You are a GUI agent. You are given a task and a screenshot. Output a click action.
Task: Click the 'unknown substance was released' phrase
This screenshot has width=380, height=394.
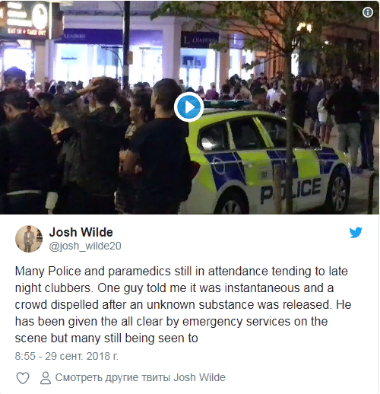(239, 305)
